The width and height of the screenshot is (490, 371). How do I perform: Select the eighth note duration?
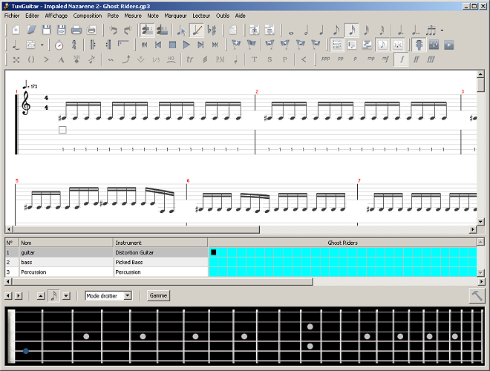[x=336, y=30]
